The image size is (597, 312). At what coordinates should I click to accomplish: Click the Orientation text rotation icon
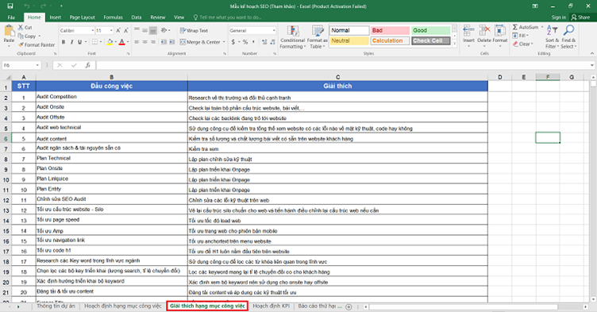[164, 30]
